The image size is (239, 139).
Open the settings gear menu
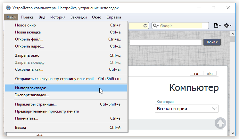[227, 26]
